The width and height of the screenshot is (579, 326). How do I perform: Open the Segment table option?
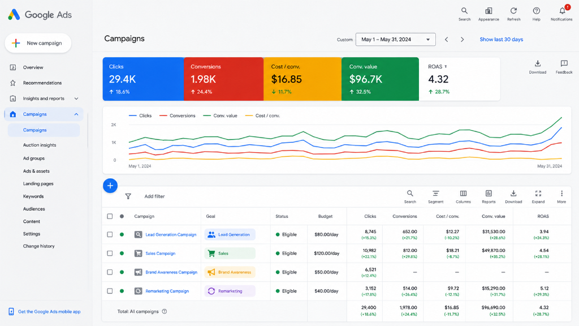click(x=436, y=196)
